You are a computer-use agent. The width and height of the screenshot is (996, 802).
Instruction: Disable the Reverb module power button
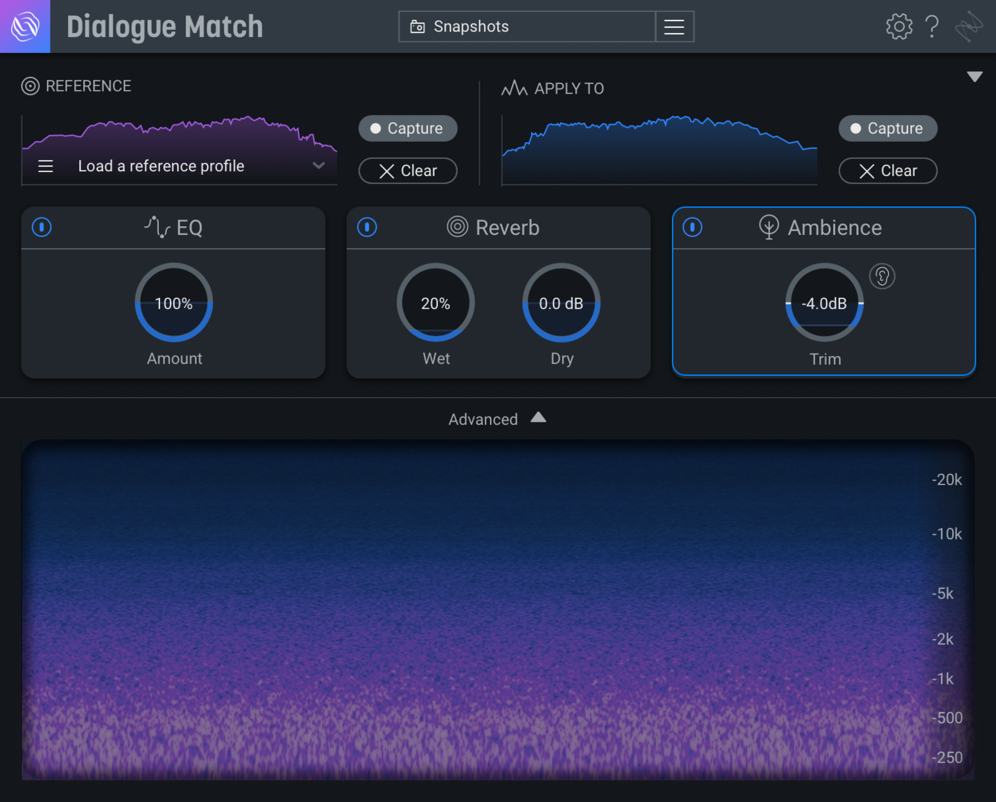[367, 227]
